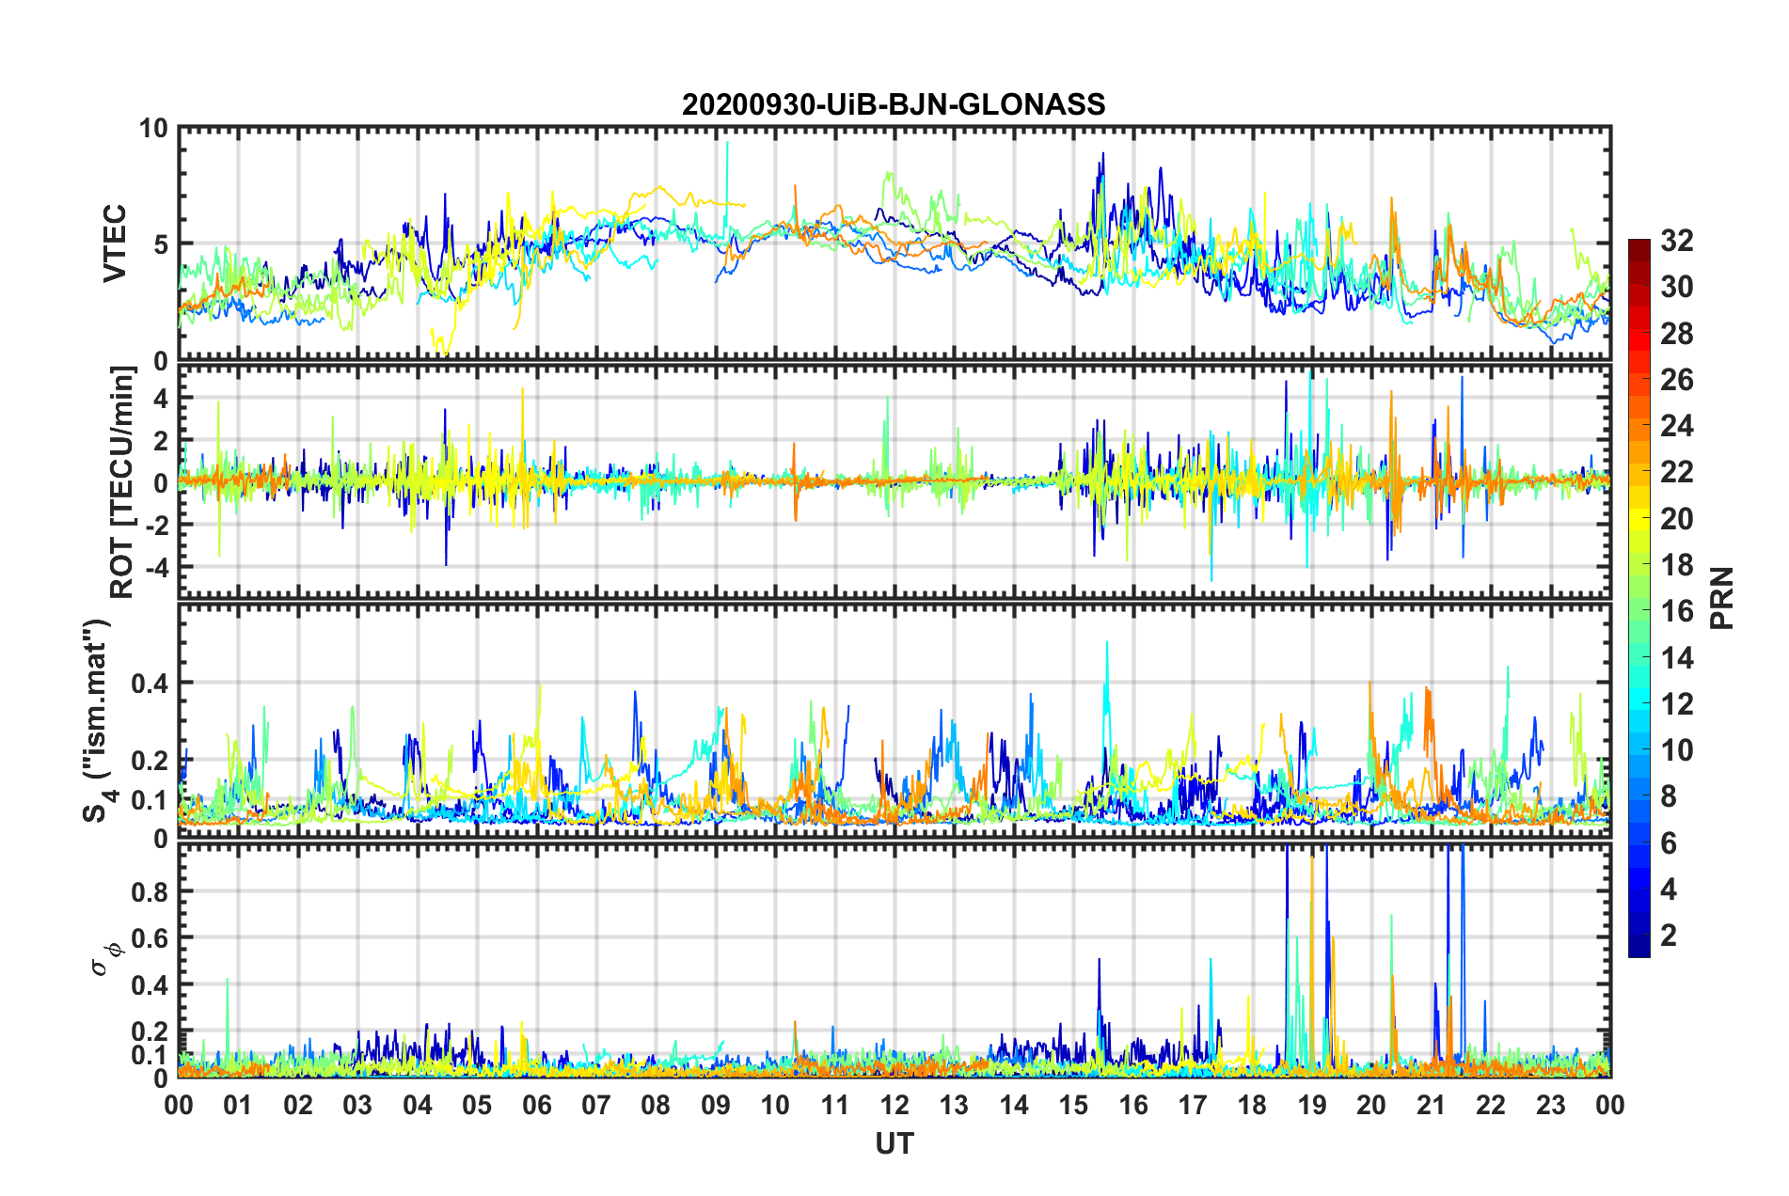The width and height of the screenshot is (1789, 1196).
Task: Click x-axis tick label 09
Action: coord(716,1105)
